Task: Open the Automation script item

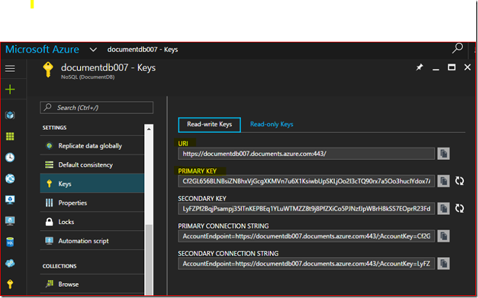Action: click(83, 241)
